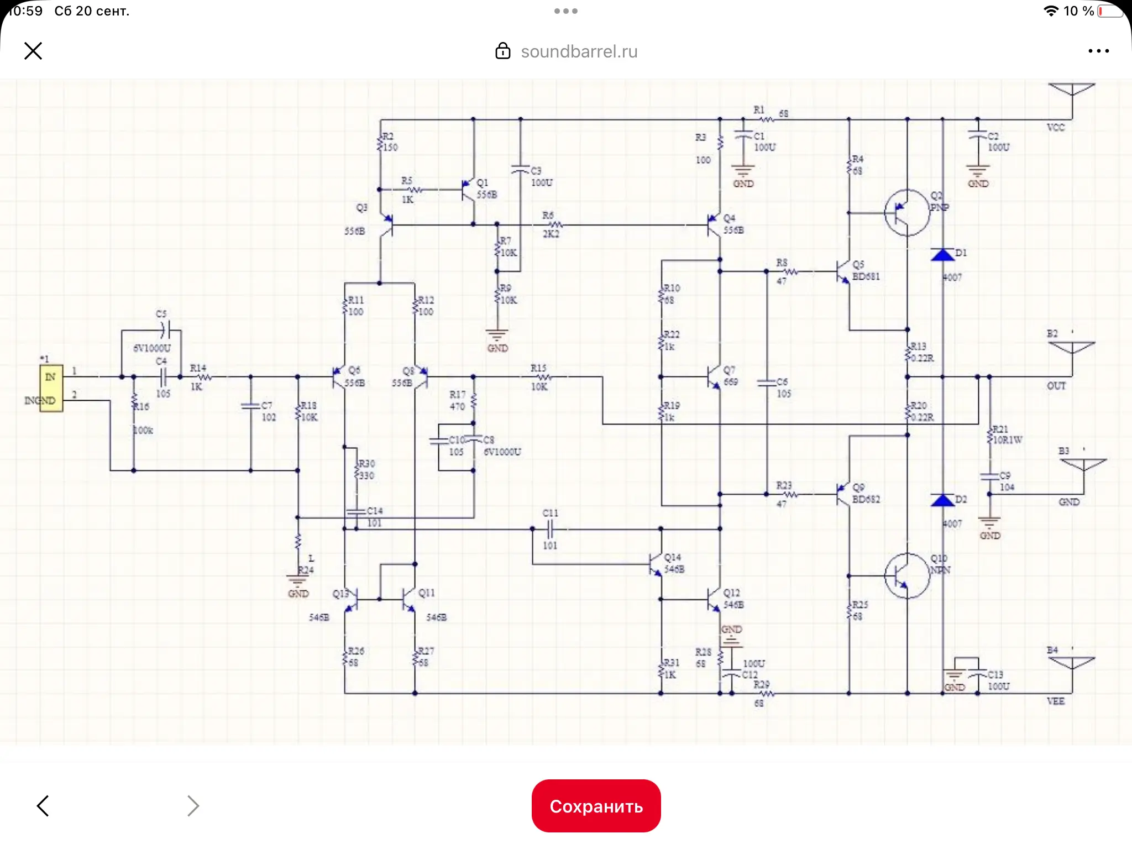Viewport: 1132px width, 849px height.
Task: Tap the status bar time display
Action: point(25,11)
